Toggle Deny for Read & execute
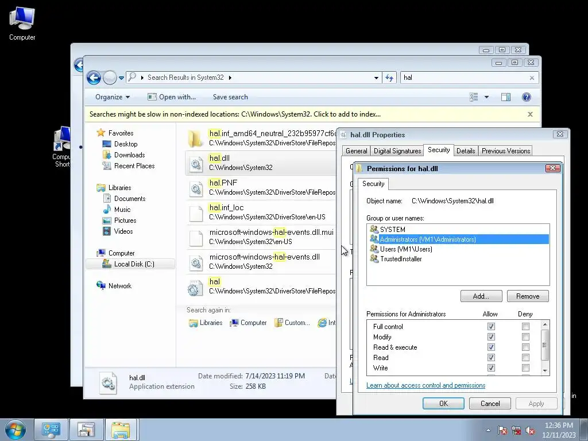 pos(525,347)
